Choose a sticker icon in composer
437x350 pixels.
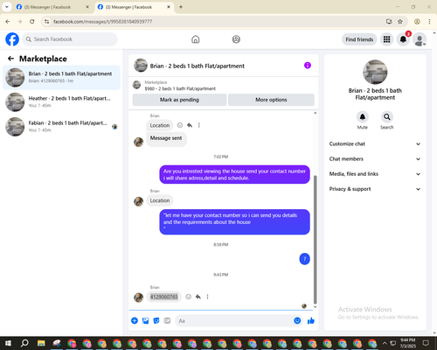(x=156, y=321)
